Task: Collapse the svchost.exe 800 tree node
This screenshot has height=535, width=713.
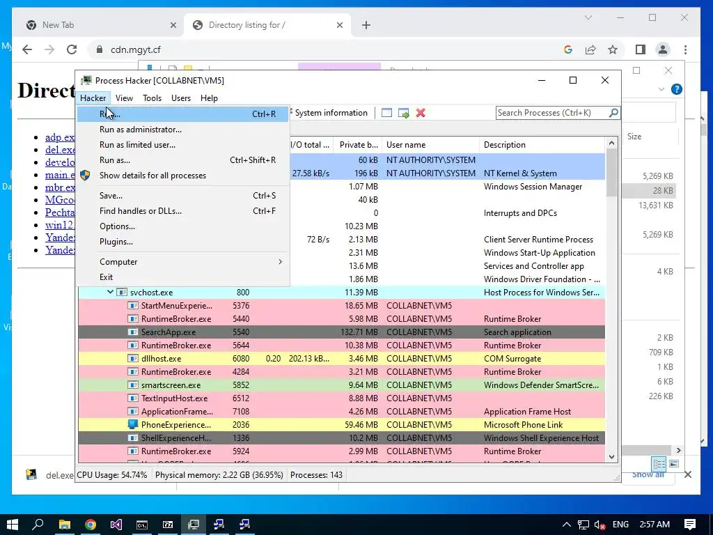Action: coord(110,292)
